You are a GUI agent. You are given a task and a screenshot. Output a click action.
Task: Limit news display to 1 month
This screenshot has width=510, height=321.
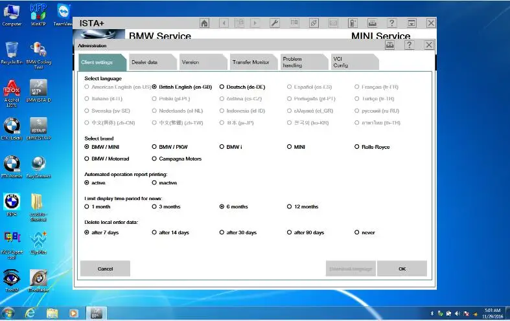pyautogui.click(x=97, y=206)
